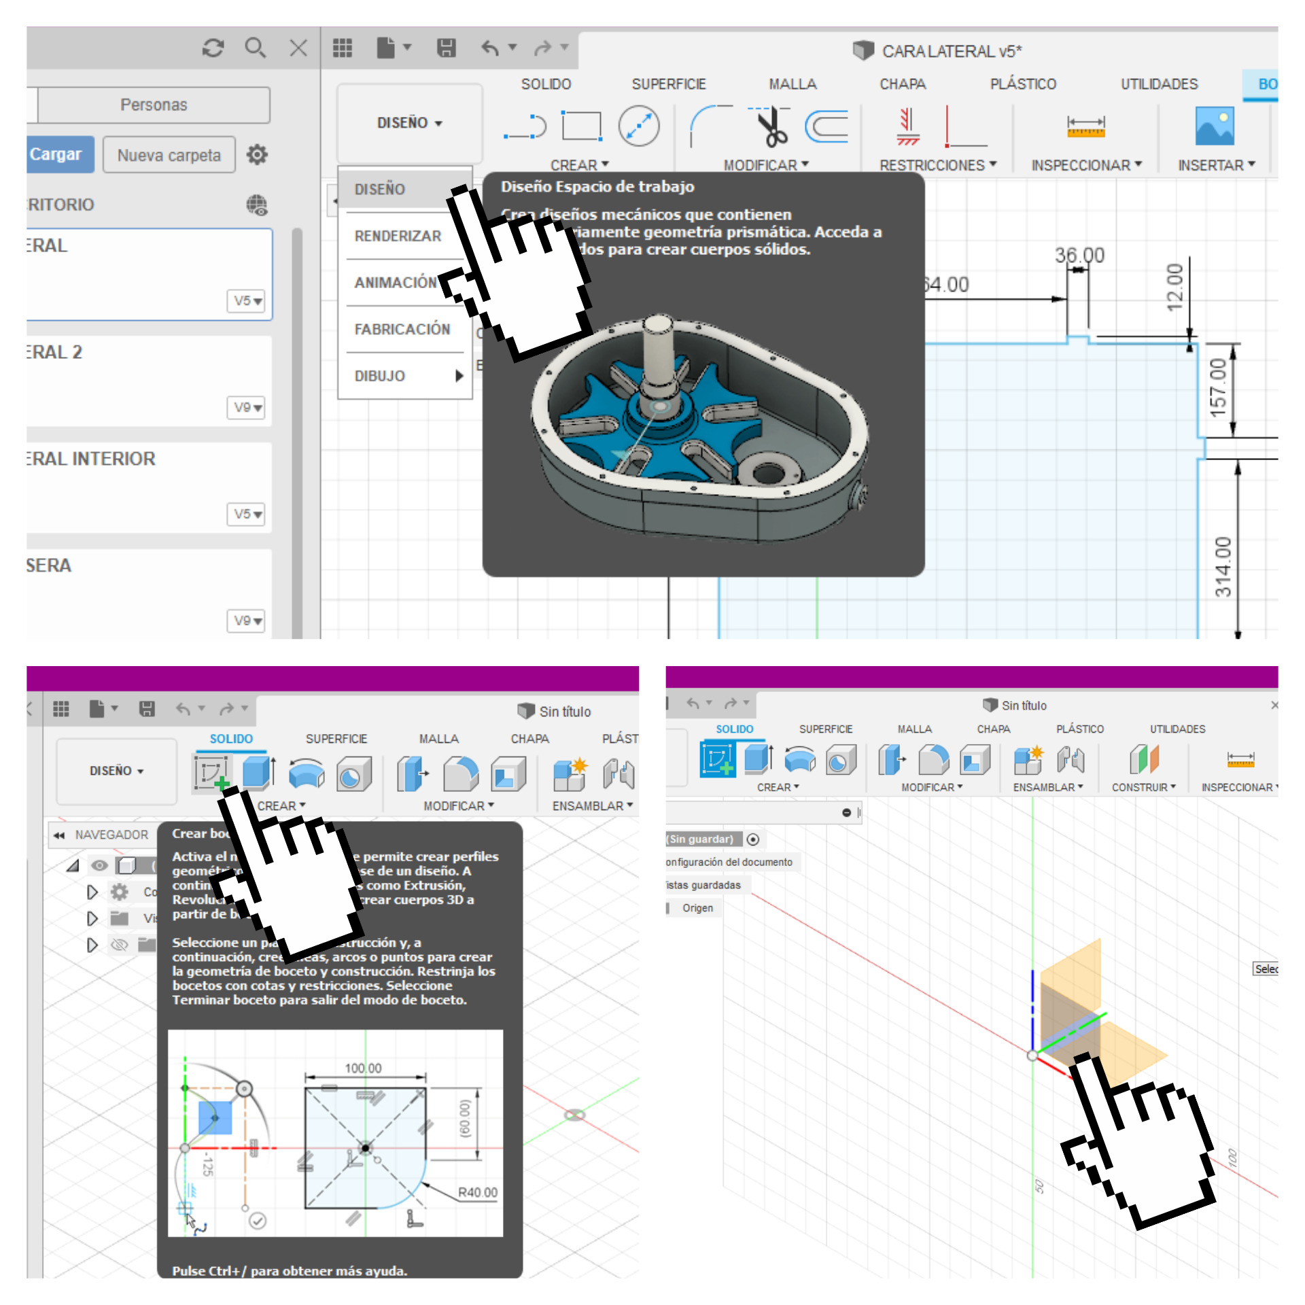Click the magnifier search icon in top data panel
The image size is (1305, 1305).
click(x=255, y=48)
